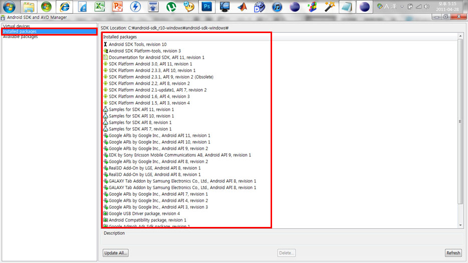The width and height of the screenshot is (468, 263).
Task: Click Google USB Driver package icon
Action: [x=105, y=213]
